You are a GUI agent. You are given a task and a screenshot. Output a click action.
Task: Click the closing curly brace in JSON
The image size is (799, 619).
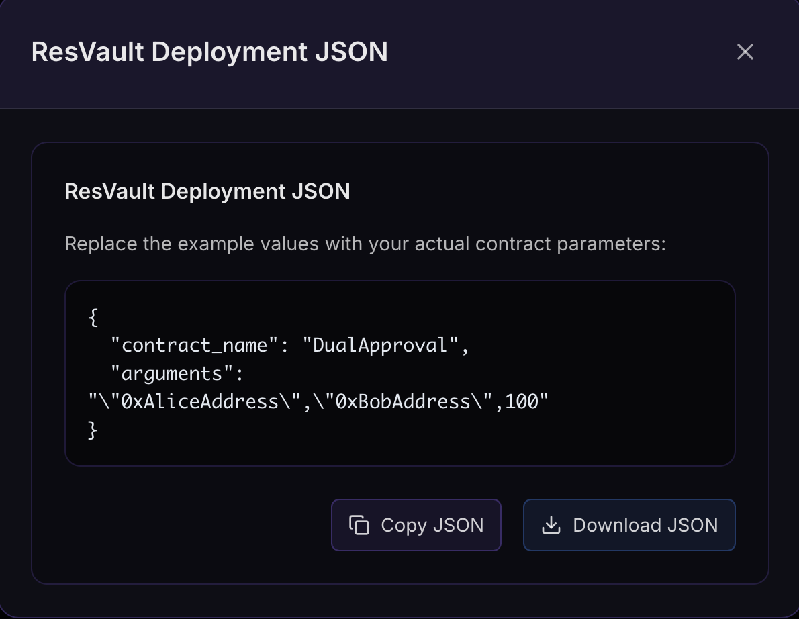[x=93, y=430]
